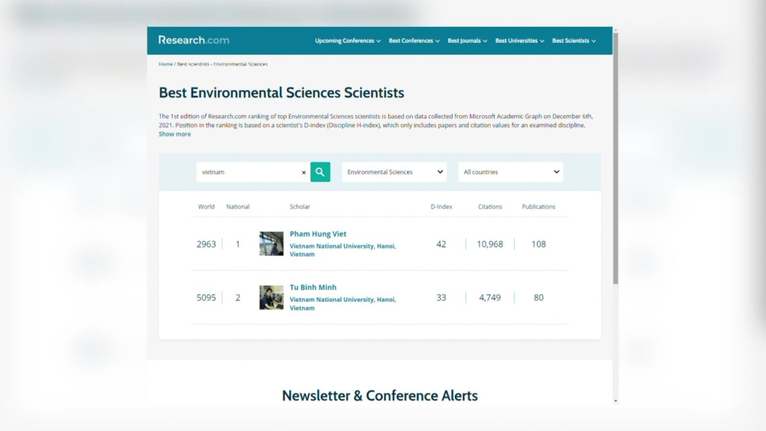Open the Pham Hung Viet scholar link
The width and height of the screenshot is (766, 431).
(318, 234)
